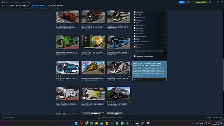Screen dimensions: 224x126
Task: Open the LOJA tab
Action: coord(12,6)
